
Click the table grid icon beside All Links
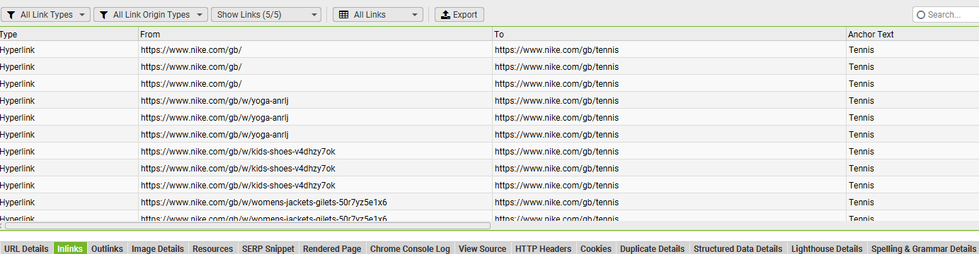click(x=343, y=15)
